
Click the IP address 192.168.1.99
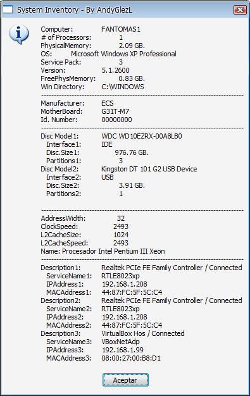pos(123,350)
